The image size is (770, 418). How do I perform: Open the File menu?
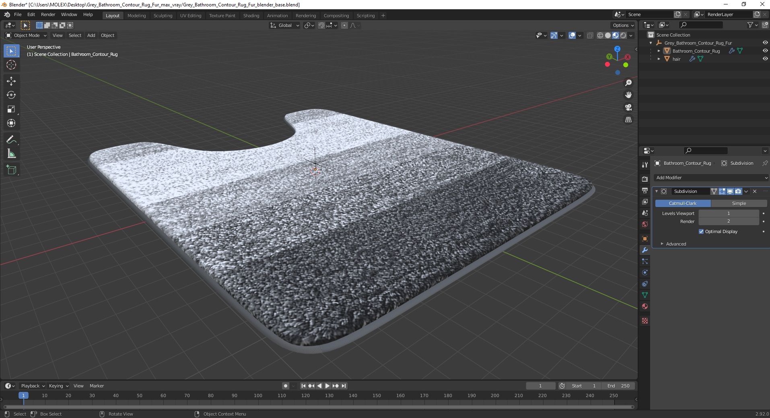tap(18, 14)
